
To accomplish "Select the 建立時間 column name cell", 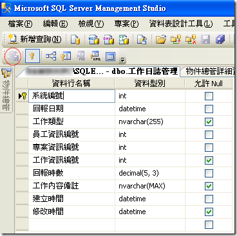I will [71, 199].
